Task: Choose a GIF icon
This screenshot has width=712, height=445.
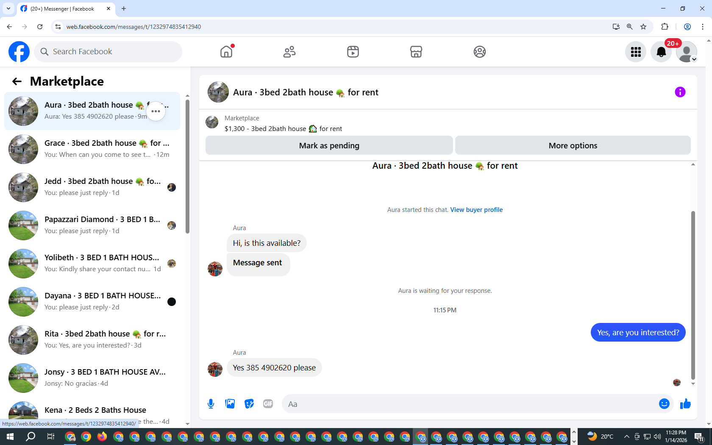Action: [268, 404]
